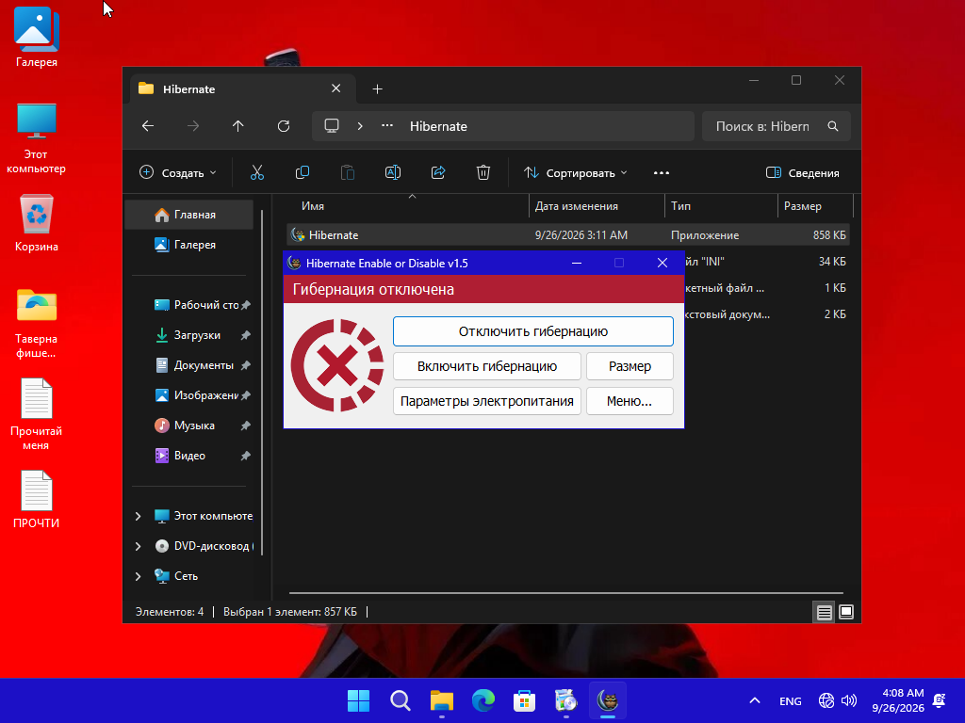This screenshot has height=723, width=965.
Task: Open the taskbar clock and date
Action: (898, 700)
